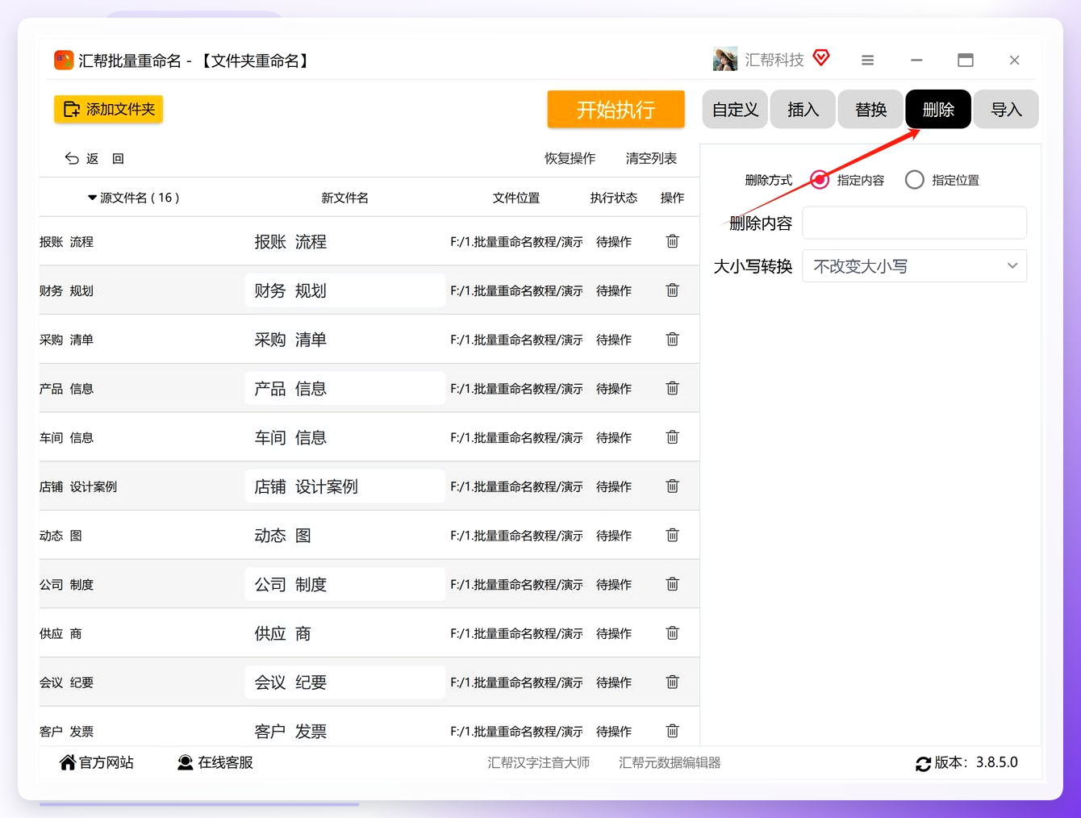This screenshot has width=1081, height=818.
Task: Click the 添加文件夹 button
Action: (x=109, y=109)
